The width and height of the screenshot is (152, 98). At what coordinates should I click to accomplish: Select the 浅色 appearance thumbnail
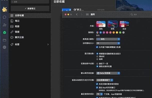click(101, 24)
